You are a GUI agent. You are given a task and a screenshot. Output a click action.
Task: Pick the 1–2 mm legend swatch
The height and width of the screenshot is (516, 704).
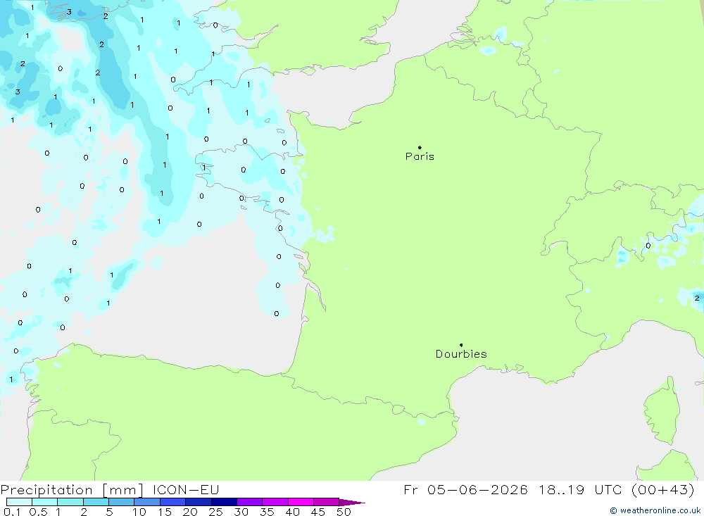click(70, 502)
